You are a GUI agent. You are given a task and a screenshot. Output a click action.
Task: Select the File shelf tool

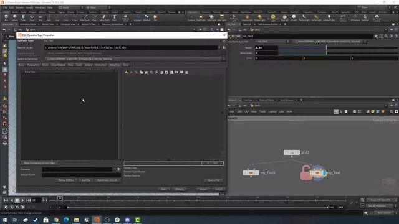coord(155,17)
